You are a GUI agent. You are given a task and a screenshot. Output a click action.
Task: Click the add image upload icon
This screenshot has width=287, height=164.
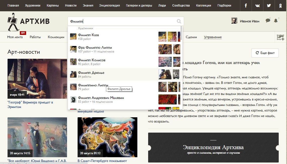(280, 37)
